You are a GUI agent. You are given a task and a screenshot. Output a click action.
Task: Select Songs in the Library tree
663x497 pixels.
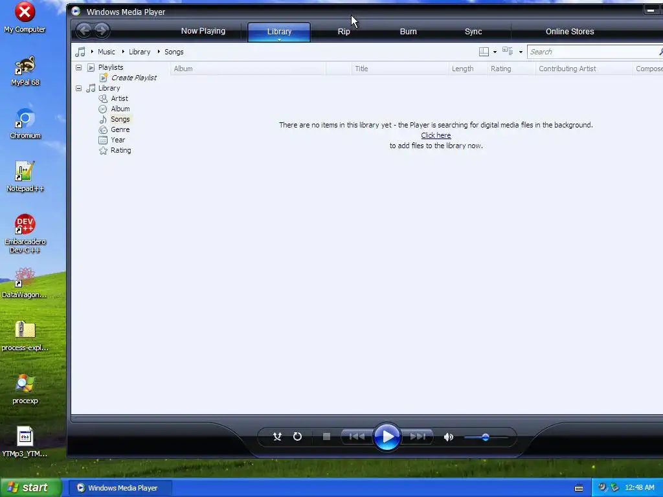tap(120, 119)
